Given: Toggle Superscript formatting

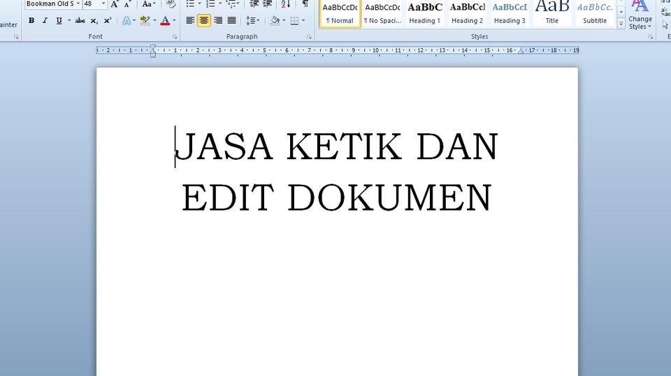Looking at the screenshot, I should 108,20.
